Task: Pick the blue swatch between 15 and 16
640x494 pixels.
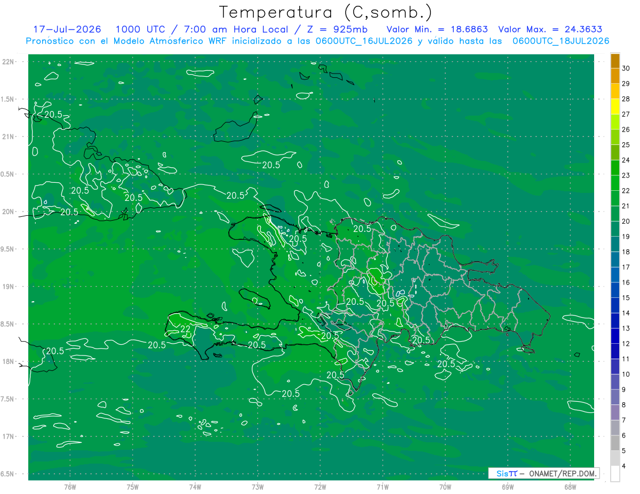Action: point(615,290)
